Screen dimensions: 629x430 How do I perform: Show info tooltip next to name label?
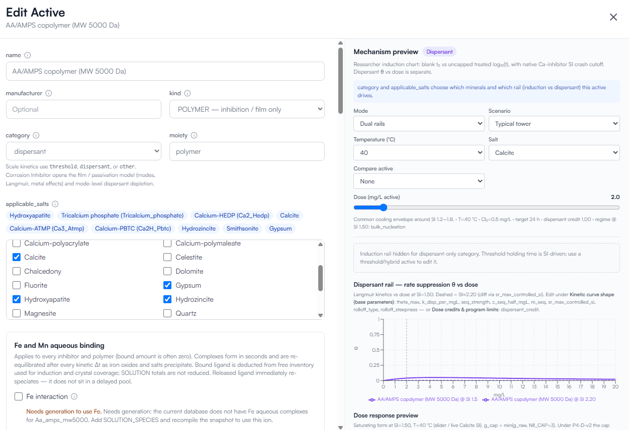(28, 55)
